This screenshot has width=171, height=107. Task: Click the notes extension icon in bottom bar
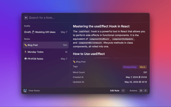click(25, 91)
